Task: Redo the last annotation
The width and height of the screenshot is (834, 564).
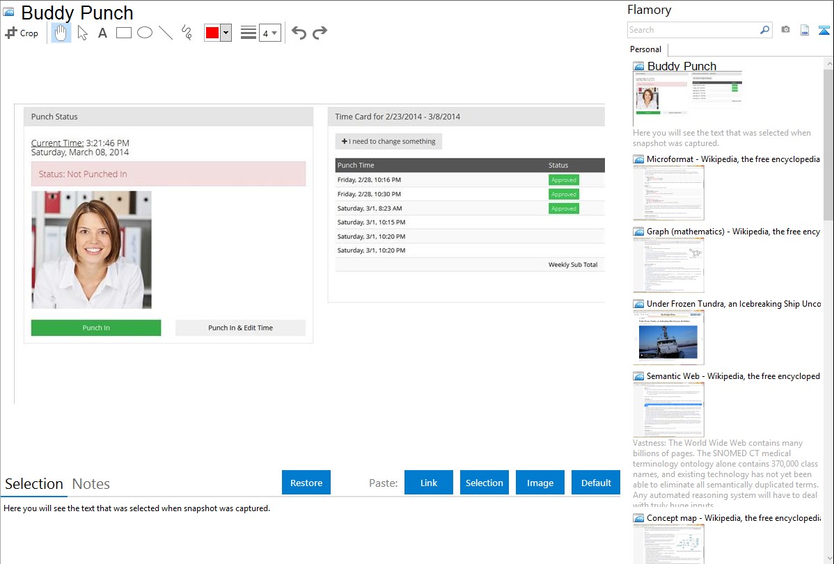Action: [x=320, y=33]
